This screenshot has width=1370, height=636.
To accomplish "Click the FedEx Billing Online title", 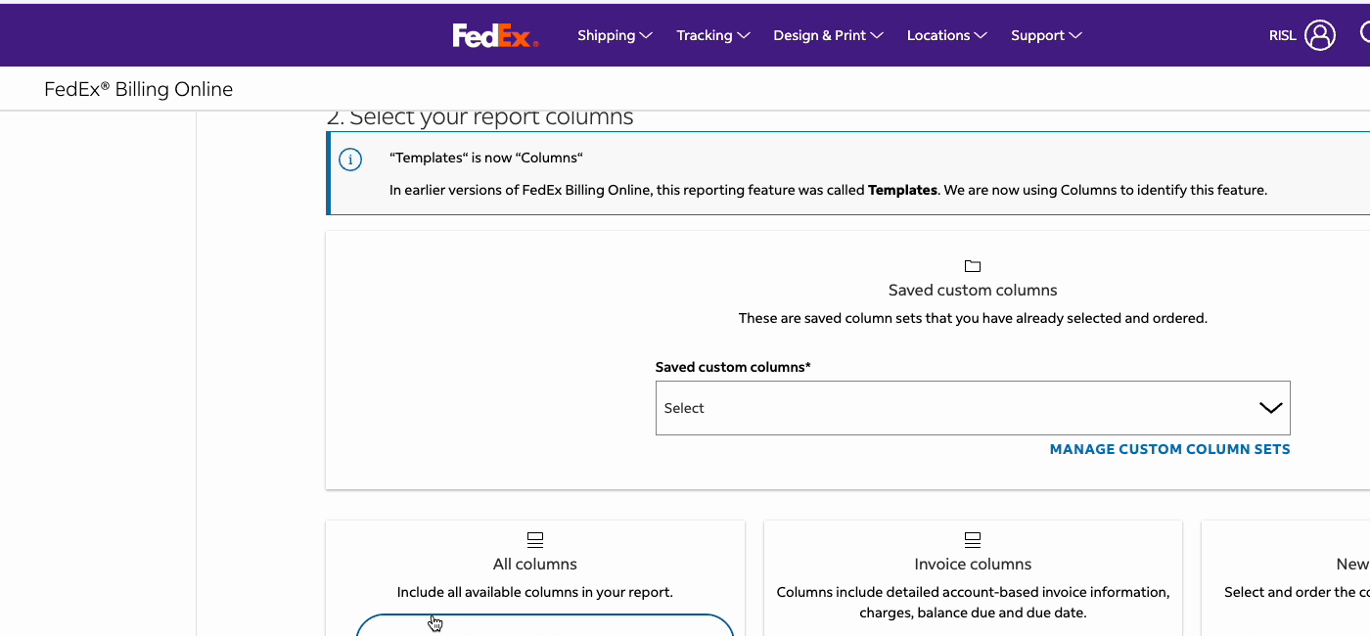I will (138, 89).
